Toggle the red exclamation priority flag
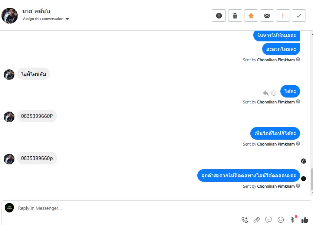The image size is (313, 225). (283, 16)
